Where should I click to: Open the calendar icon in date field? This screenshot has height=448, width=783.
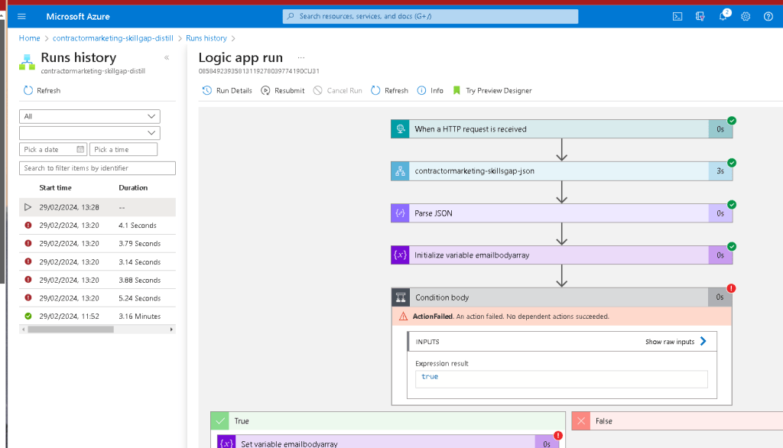[80, 149]
